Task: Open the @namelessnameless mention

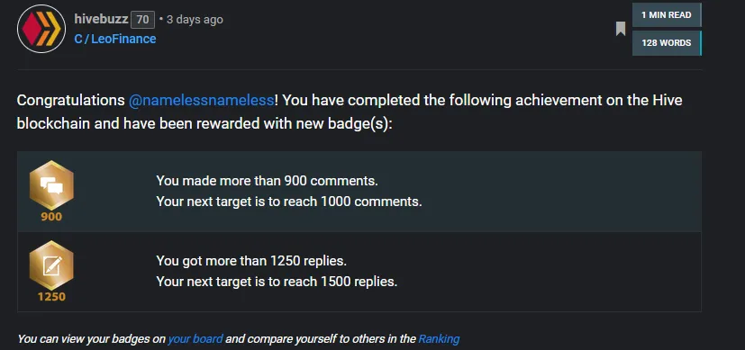Action: (202, 101)
